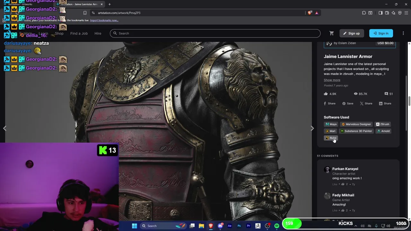Viewport: 411px width, 231px height.
Task: Minimize the browser window
Action: pyautogui.click(x=386, y=4)
